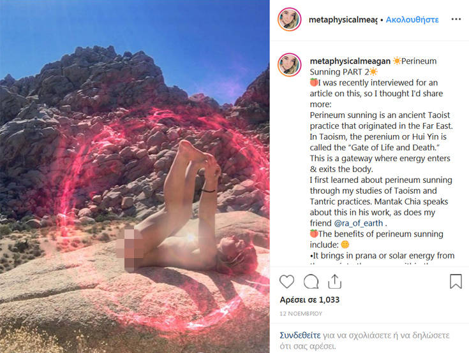The image size is (469, 353).
Task: Share the post using the upload arrow icon
Action: [334, 282]
